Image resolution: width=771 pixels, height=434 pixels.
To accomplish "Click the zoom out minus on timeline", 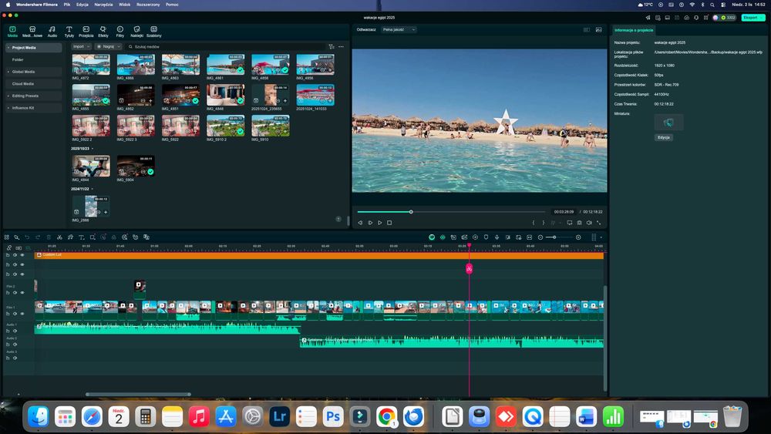I will point(540,237).
